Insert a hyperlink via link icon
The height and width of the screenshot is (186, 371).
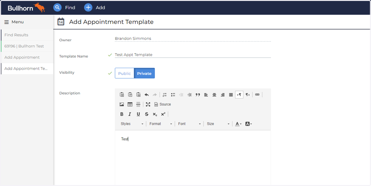click(x=257, y=95)
